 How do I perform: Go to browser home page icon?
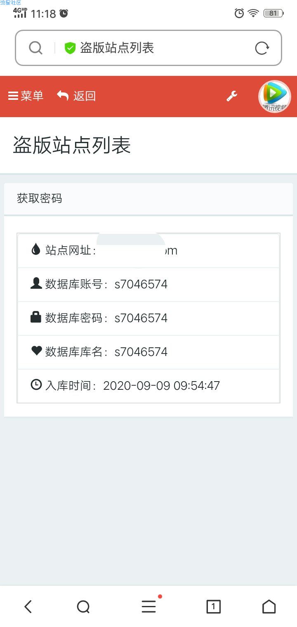pos(269,606)
